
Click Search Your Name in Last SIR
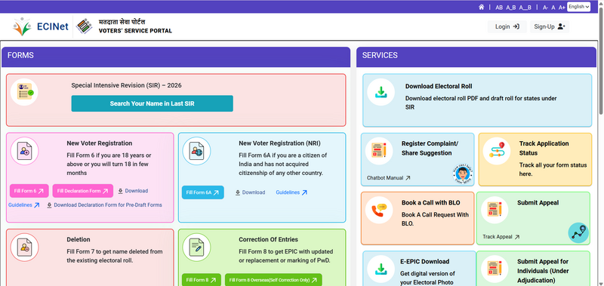[153, 103]
